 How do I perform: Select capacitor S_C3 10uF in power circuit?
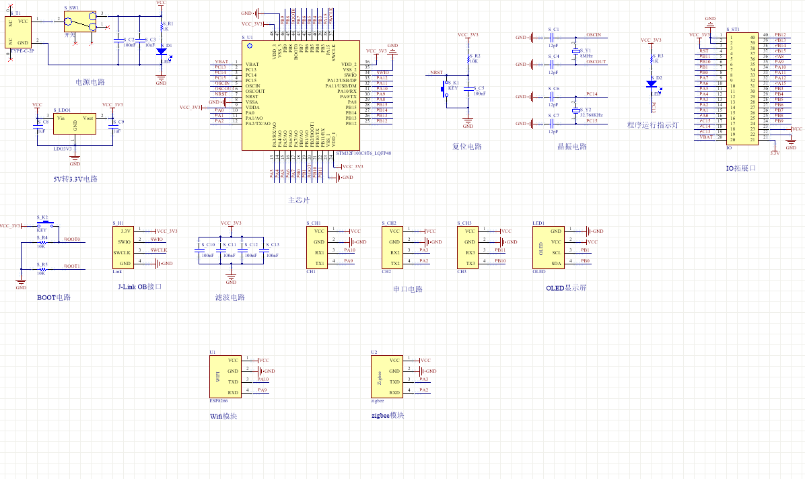tap(139, 40)
